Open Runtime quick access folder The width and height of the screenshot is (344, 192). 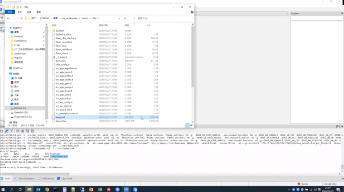18,36
